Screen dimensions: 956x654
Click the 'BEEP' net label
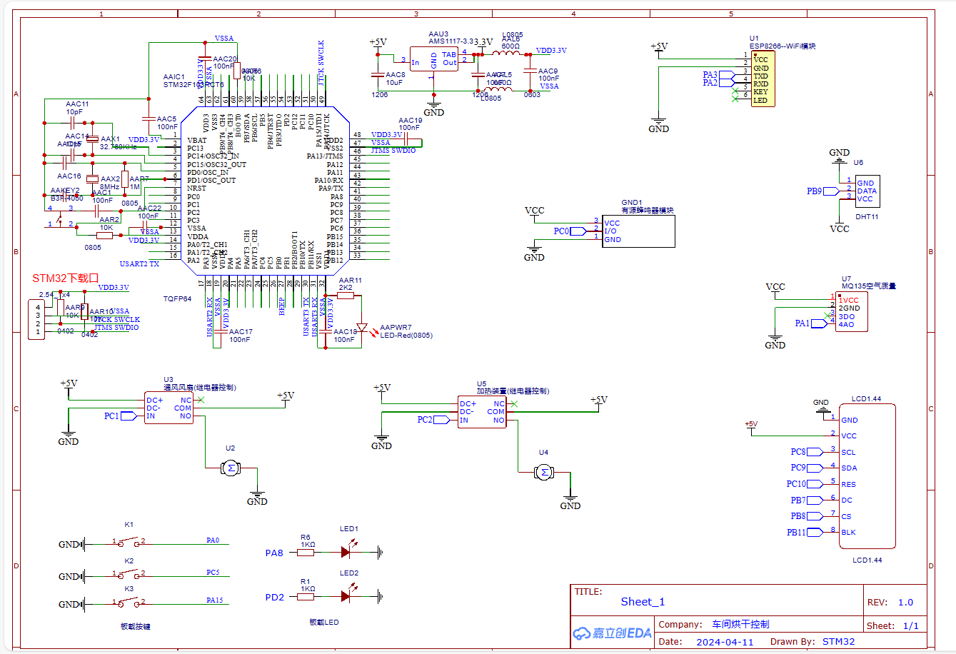282,306
